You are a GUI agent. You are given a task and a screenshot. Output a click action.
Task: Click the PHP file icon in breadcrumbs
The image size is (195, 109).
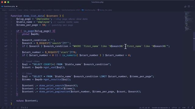point(83,10)
